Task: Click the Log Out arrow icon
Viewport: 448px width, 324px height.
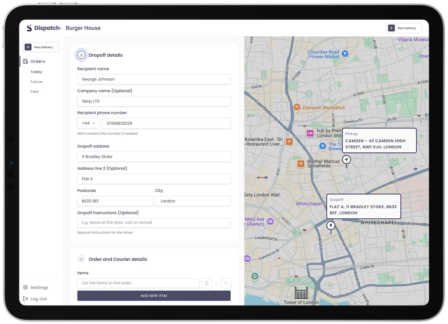Action: 25,299
